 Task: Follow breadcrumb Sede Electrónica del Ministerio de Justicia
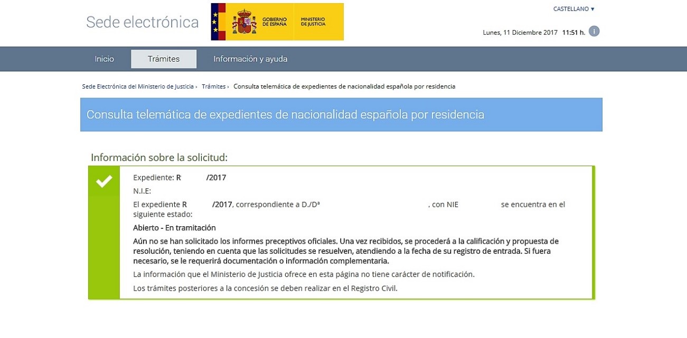[x=138, y=86]
